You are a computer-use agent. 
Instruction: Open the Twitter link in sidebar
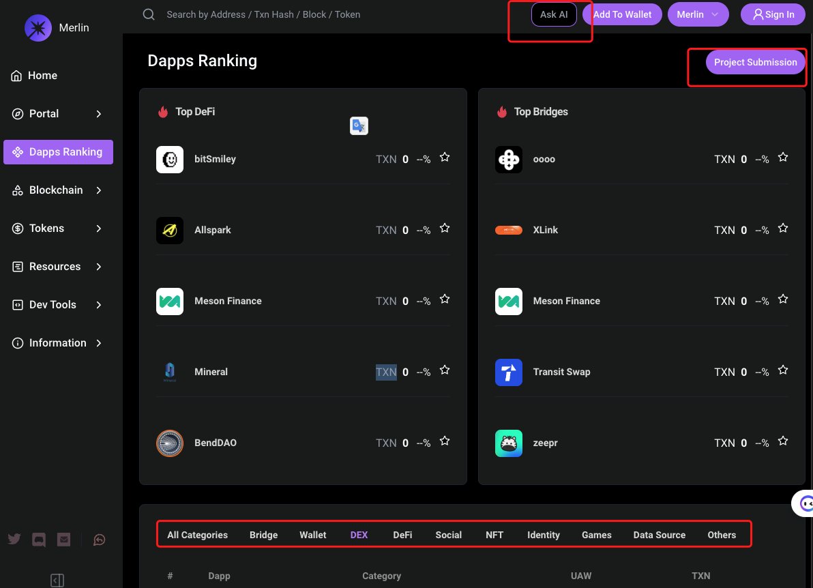click(14, 540)
